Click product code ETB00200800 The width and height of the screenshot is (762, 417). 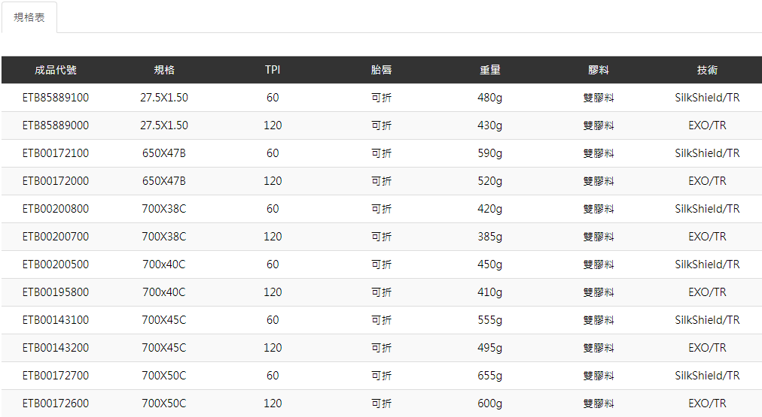point(56,209)
